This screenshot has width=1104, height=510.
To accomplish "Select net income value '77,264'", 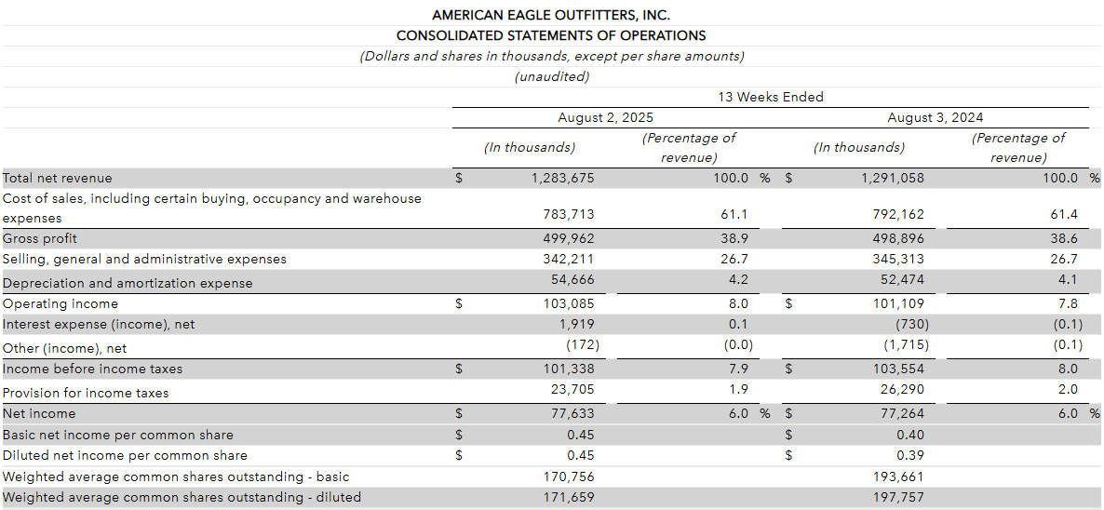I will (902, 413).
